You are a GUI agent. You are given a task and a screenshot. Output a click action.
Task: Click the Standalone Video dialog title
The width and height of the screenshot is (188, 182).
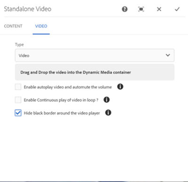pyautogui.click(x=28, y=9)
